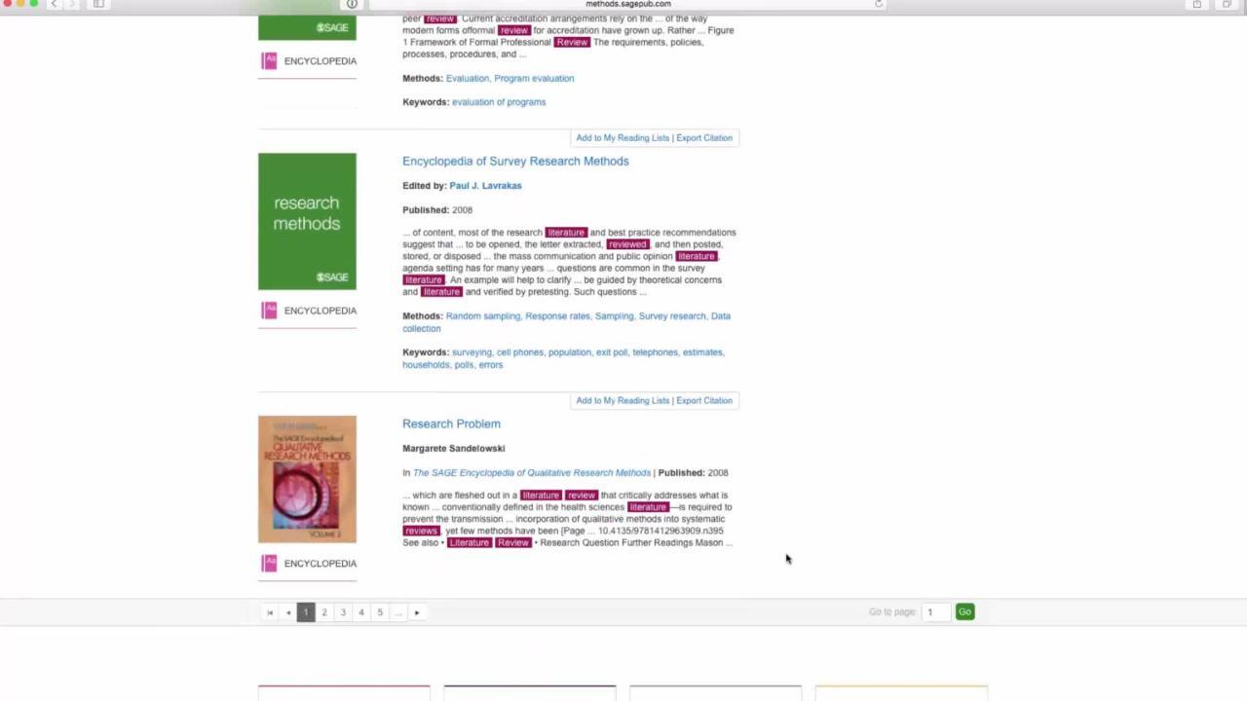The height and width of the screenshot is (701, 1247).
Task: Open the browser sidebar panel
Action: point(97,4)
